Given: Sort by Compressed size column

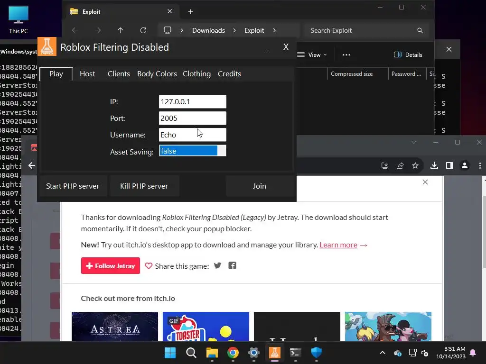Looking at the screenshot, I should tap(352, 74).
